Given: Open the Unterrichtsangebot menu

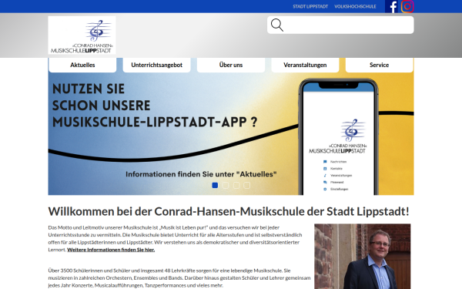Looking at the screenshot, I should pos(157,65).
